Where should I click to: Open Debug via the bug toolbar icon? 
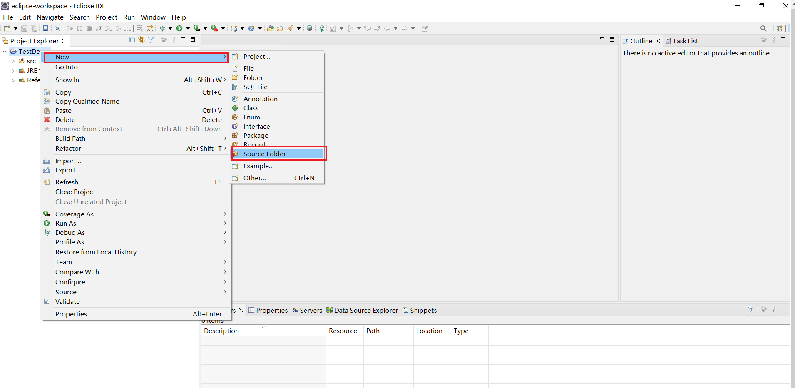(x=162, y=28)
